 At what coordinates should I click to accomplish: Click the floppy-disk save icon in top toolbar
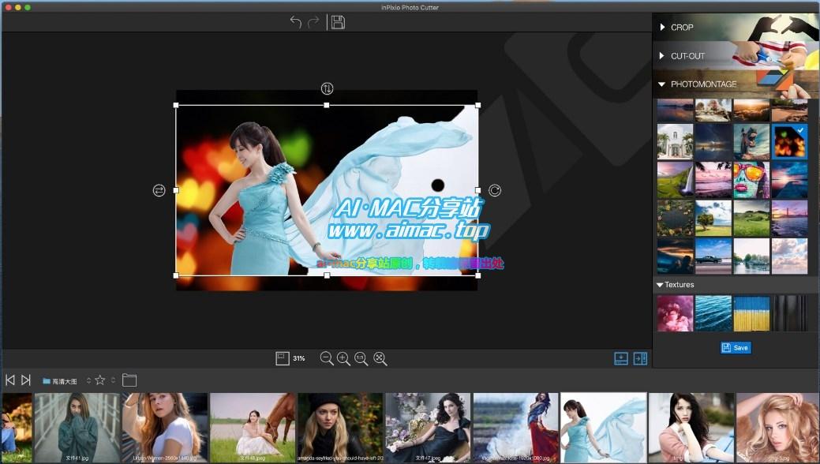point(338,22)
